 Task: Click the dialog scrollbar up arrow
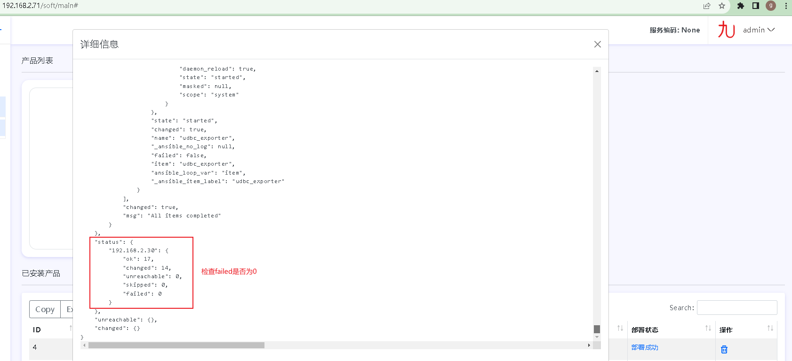click(597, 71)
